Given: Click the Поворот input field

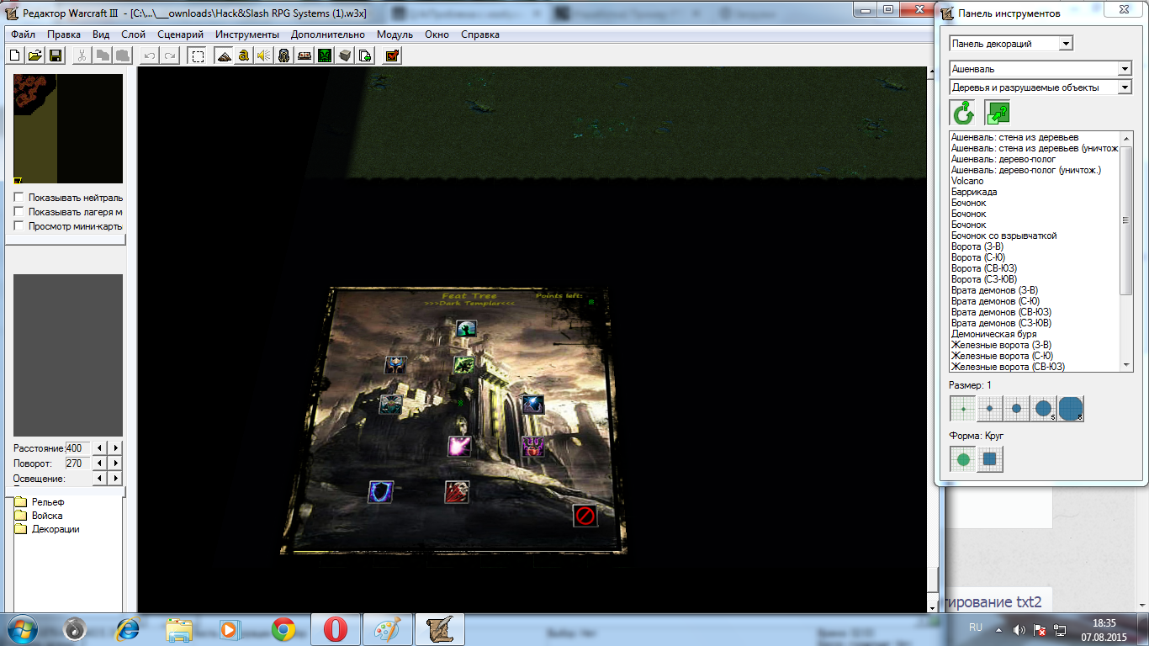Looking at the screenshot, I should (x=78, y=463).
